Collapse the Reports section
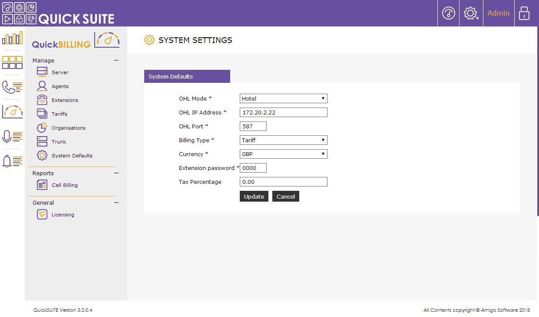 pyautogui.click(x=116, y=173)
